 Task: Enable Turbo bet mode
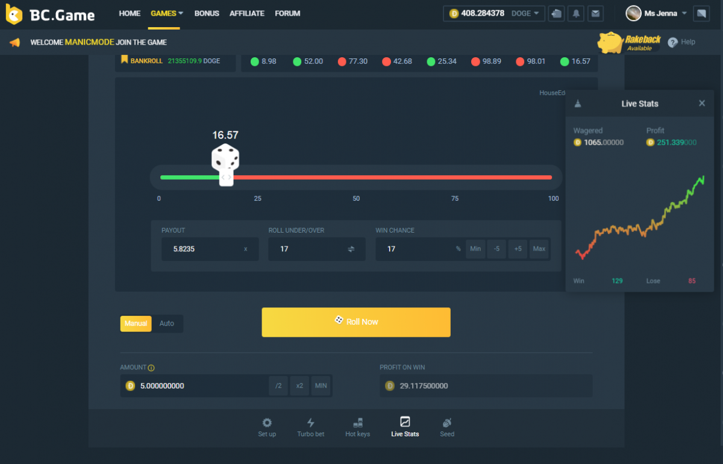click(x=310, y=427)
